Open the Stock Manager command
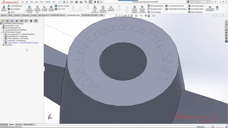The width and height of the screenshot is (228, 128). coord(14,9)
